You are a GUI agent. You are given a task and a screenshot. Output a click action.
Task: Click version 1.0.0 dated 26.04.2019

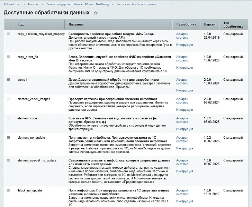(211, 36)
